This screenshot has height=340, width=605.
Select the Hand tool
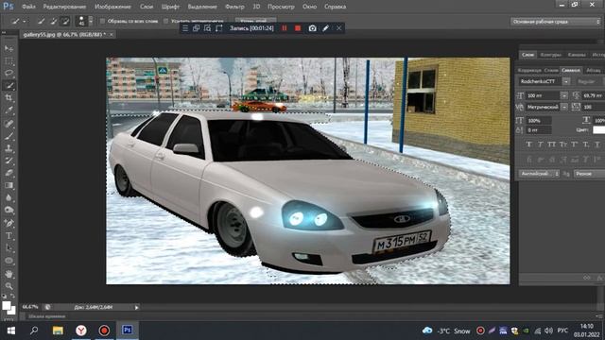tap(9, 274)
